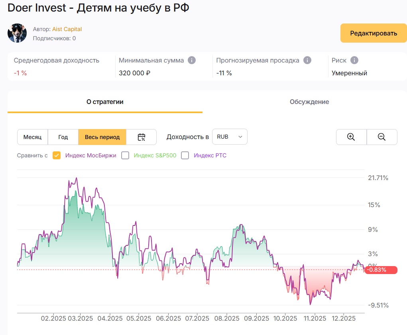Select the Год period button
Image resolution: width=407 pixels, height=335 pixels.
[x=63, y=137]
